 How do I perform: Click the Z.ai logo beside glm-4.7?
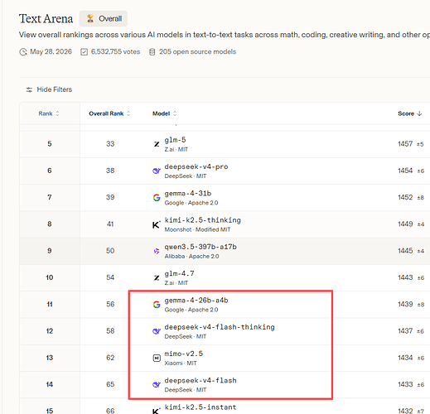tap(157, 277)
